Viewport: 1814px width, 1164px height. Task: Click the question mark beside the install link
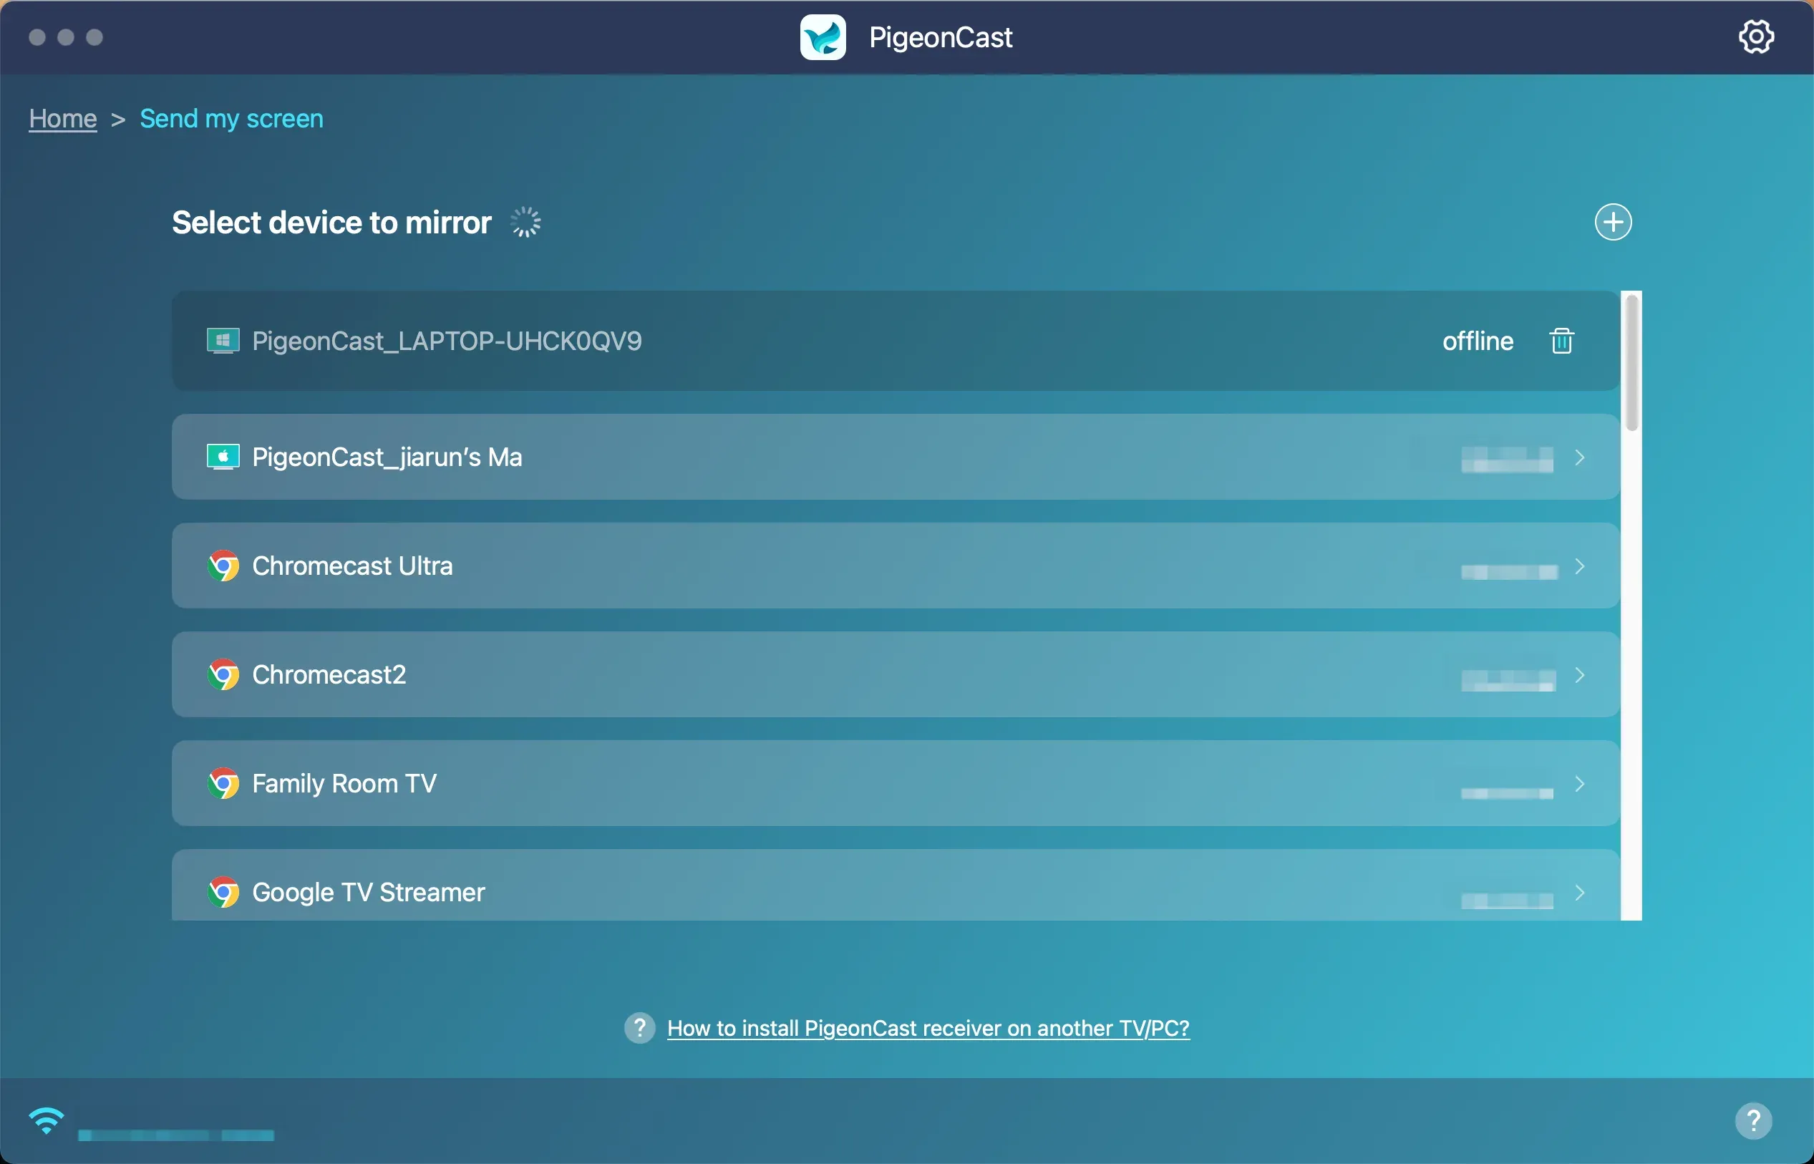click(639, 1028)
